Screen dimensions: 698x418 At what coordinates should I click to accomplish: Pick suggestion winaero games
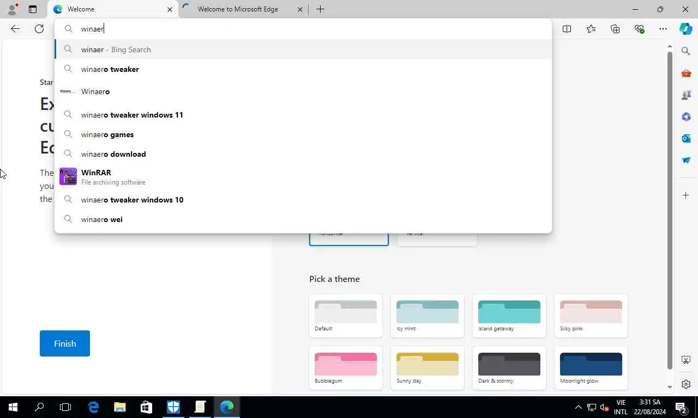303,134
